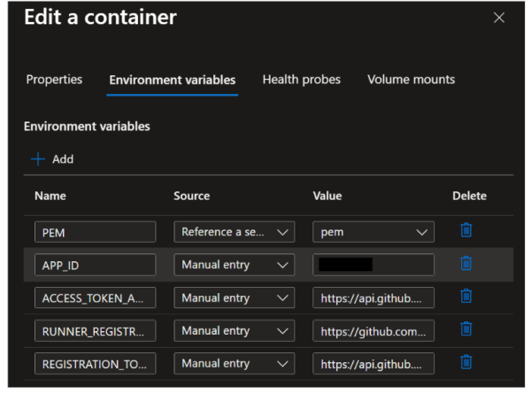
Task: Switch to the Properties tab
Action: click(54, 80)
